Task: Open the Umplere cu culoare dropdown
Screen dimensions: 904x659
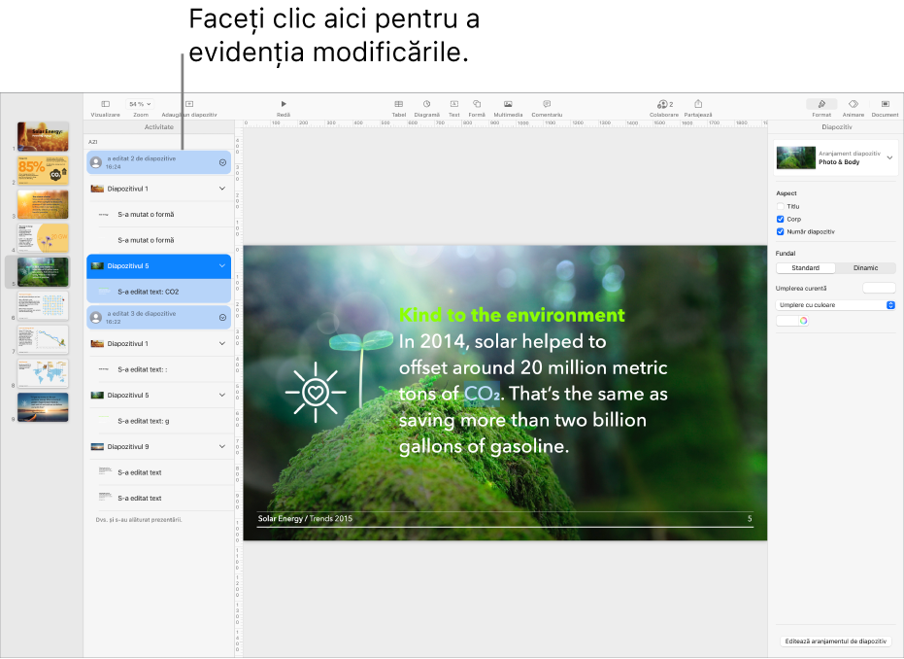Action: pyautogui.click(x=835, y=305)
